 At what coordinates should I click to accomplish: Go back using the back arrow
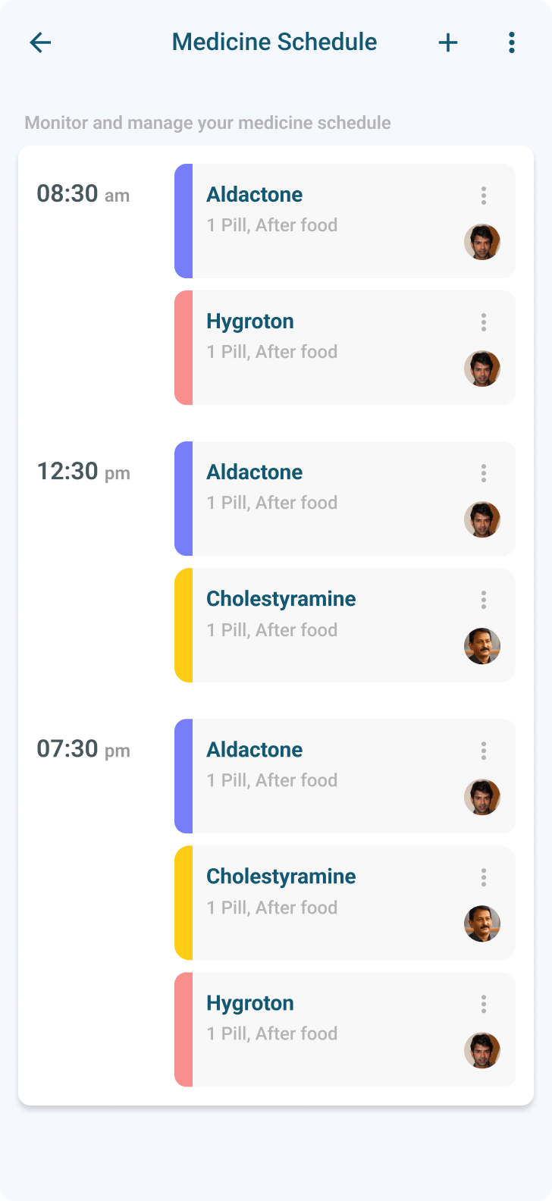click(40, 42)
